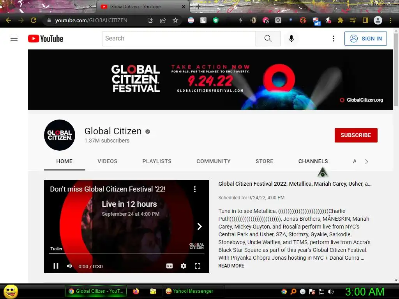This screenshot has height=299, width=399.
Task: Open the lightning bolt extension
Action: 241,20
